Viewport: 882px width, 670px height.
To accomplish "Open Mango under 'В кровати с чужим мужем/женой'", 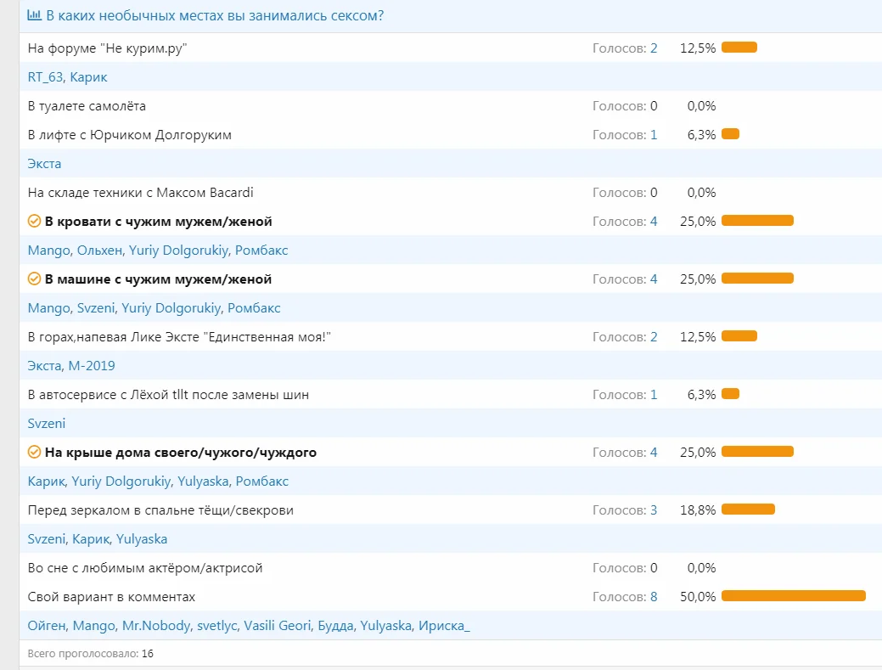I will pyautogui.click(x=49, y=251).
